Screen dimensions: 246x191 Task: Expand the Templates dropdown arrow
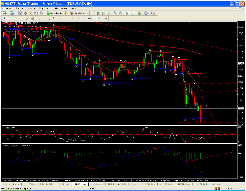pos(156,13)
